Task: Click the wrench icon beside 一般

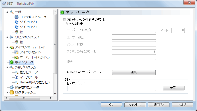Action: (12, 12)
